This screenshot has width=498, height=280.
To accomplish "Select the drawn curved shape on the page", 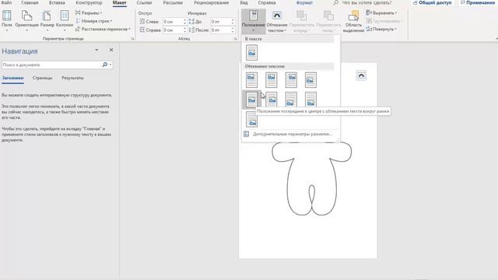I will coord(311,179).
